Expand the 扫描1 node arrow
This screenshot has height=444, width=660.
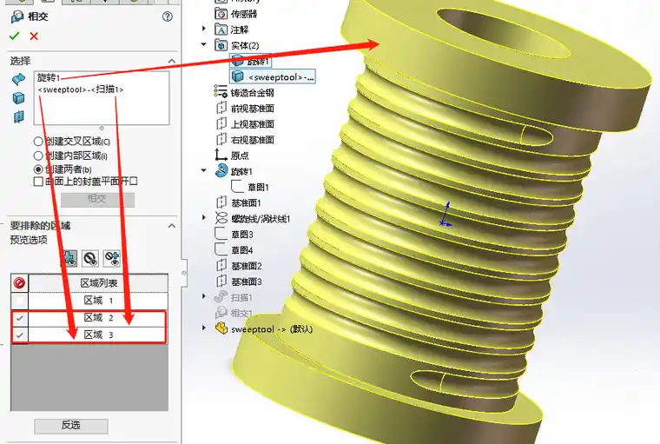(204, 296)
